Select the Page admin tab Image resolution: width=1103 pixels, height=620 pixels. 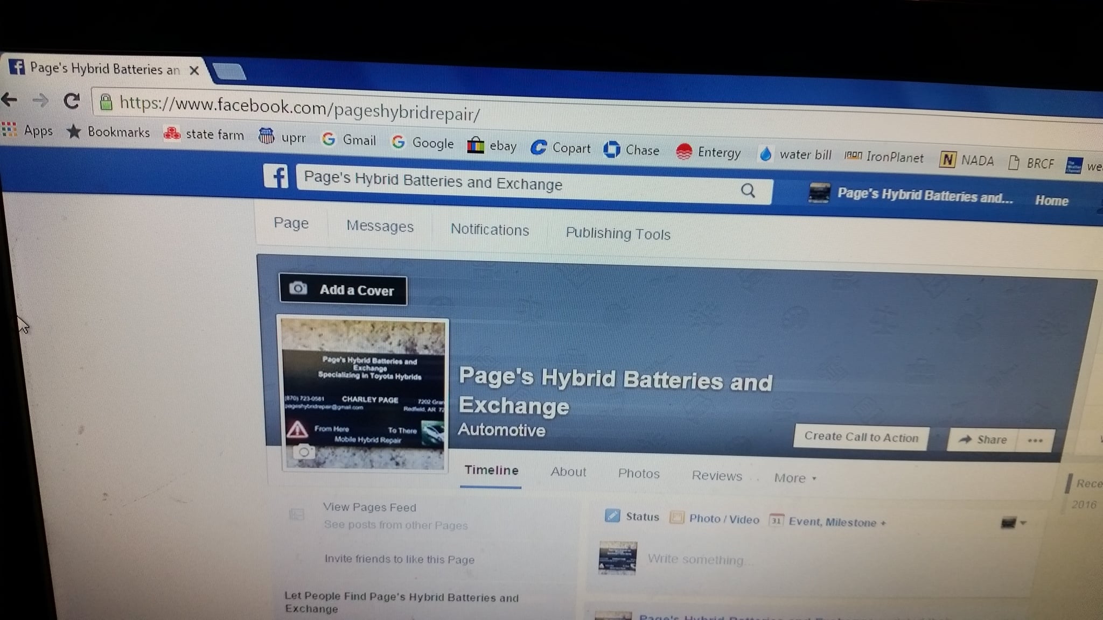291,223
